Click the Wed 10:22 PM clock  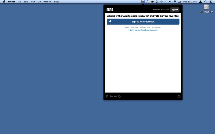[x=190, y=2]
